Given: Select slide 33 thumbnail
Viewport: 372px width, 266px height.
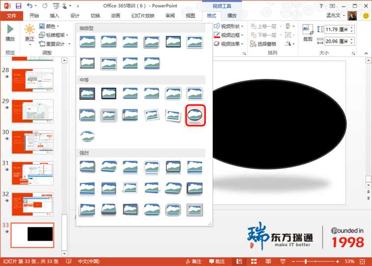Looking at the screenshot, I should (x=33, y=235).
